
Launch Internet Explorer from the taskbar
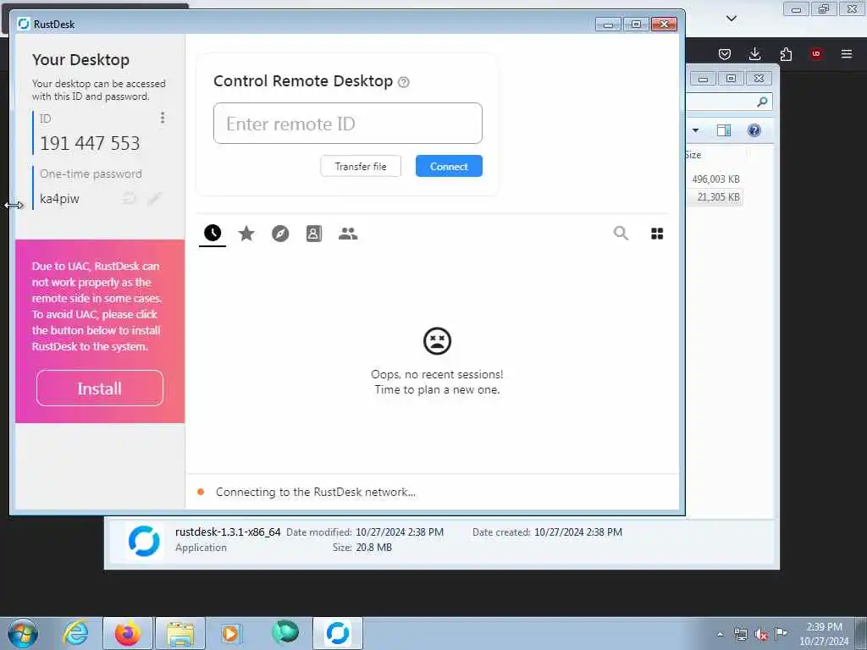(x=75, y=633)
